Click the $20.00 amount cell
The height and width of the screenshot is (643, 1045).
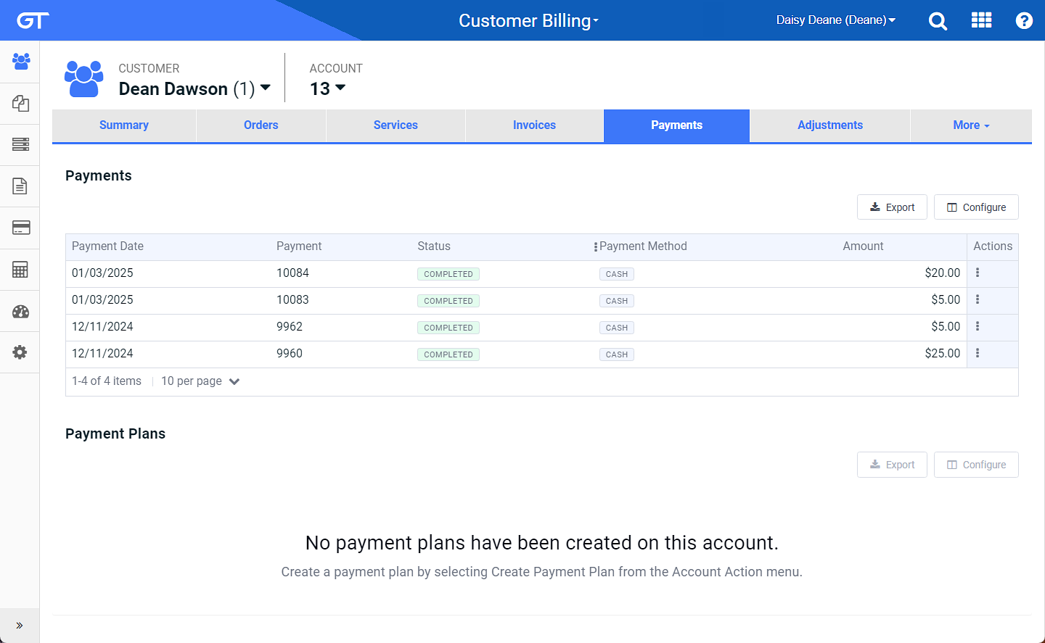point(942,273)
